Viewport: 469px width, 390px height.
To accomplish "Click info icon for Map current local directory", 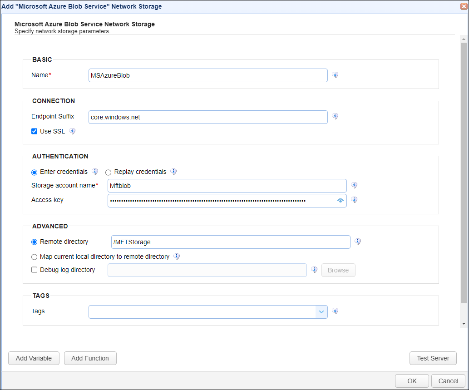I will (x=177, y=257).
